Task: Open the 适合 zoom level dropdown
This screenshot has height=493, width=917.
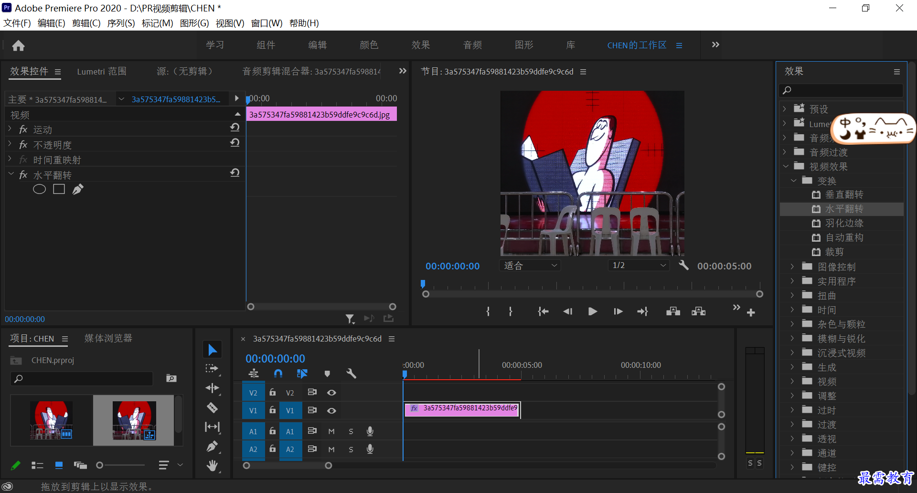Action: (x=530, y=266)
